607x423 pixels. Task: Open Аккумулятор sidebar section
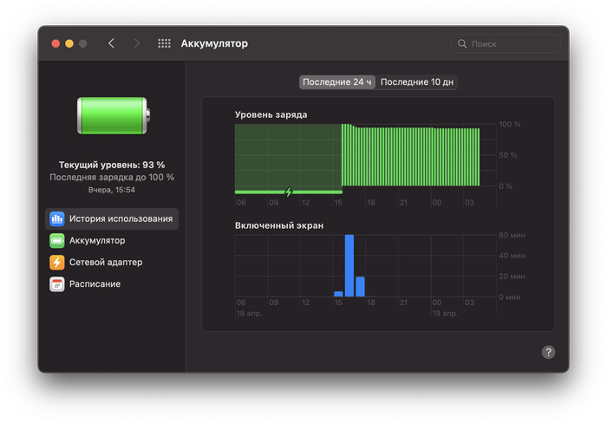point(112,241)
